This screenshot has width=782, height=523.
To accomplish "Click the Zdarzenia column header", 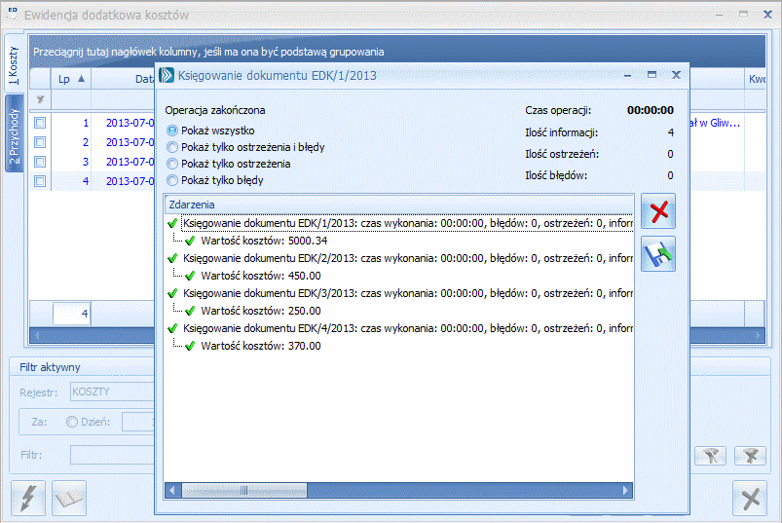I will click(x=399, y=205).
